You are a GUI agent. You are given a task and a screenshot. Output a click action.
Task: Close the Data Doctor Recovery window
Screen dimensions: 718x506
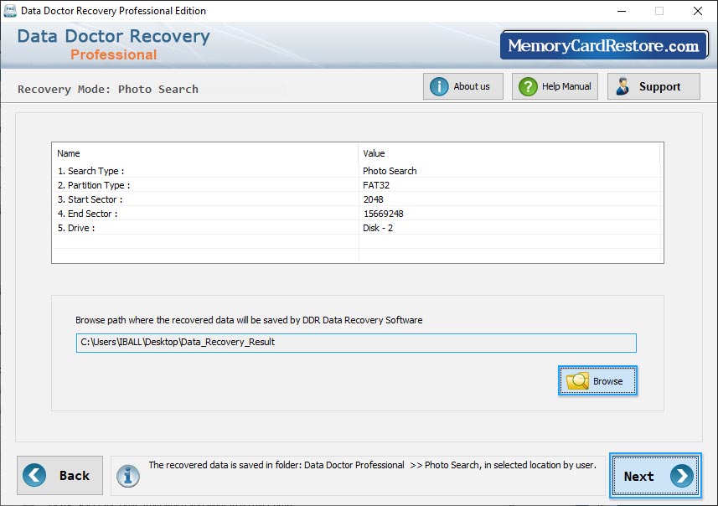[698, 11]
